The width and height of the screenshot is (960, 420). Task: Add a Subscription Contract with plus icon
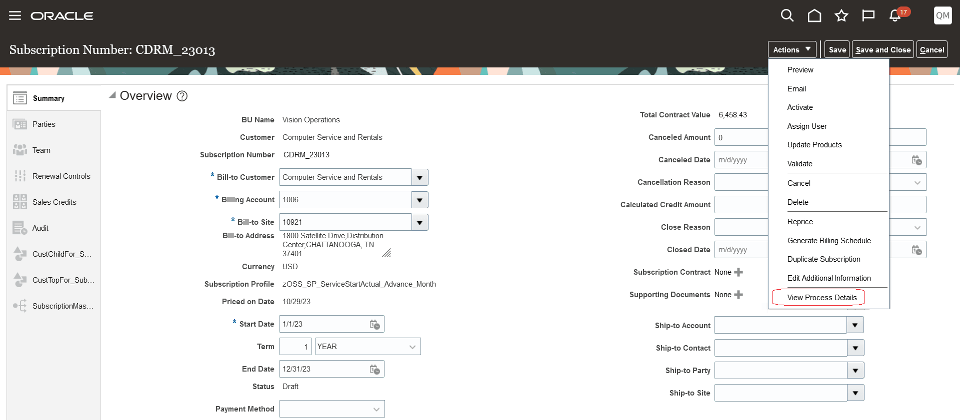(x=738, y=272)
